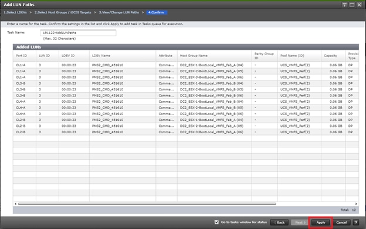This screenshot has height=229, width=366.
Task: Click the (Max. 32 Characters) hint text
Action: [x=59, y=39]
